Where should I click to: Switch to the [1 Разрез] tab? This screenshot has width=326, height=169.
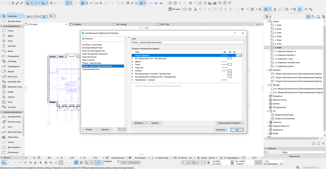(91, 24)
